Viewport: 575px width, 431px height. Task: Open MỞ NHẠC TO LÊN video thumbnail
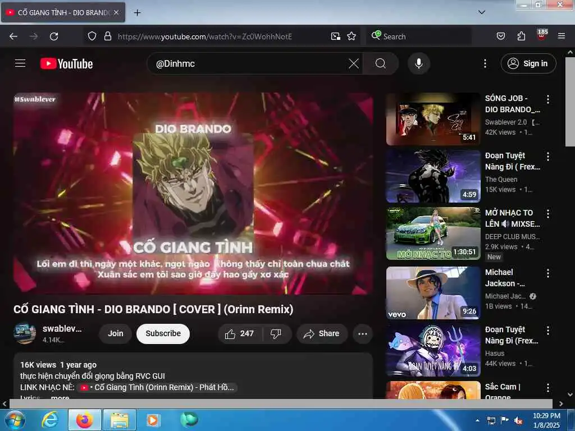click(x=433, y=233)
